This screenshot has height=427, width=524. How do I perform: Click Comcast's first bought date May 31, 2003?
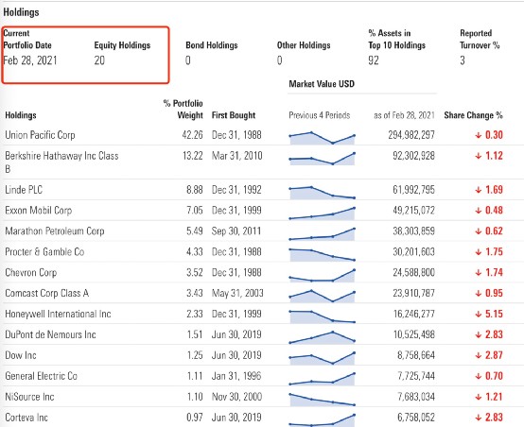[237, 293]
